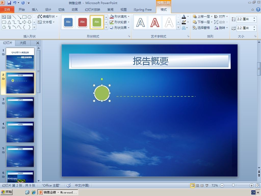Redo the last action
The height and width of the screenshot is (196, 261).
click(23, 3)
